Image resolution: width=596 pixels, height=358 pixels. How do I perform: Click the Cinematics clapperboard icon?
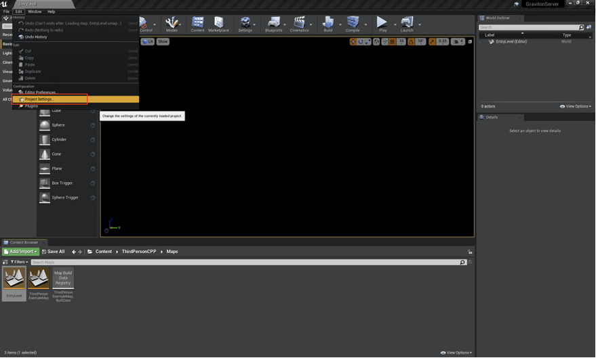click(x=299, y=24)
